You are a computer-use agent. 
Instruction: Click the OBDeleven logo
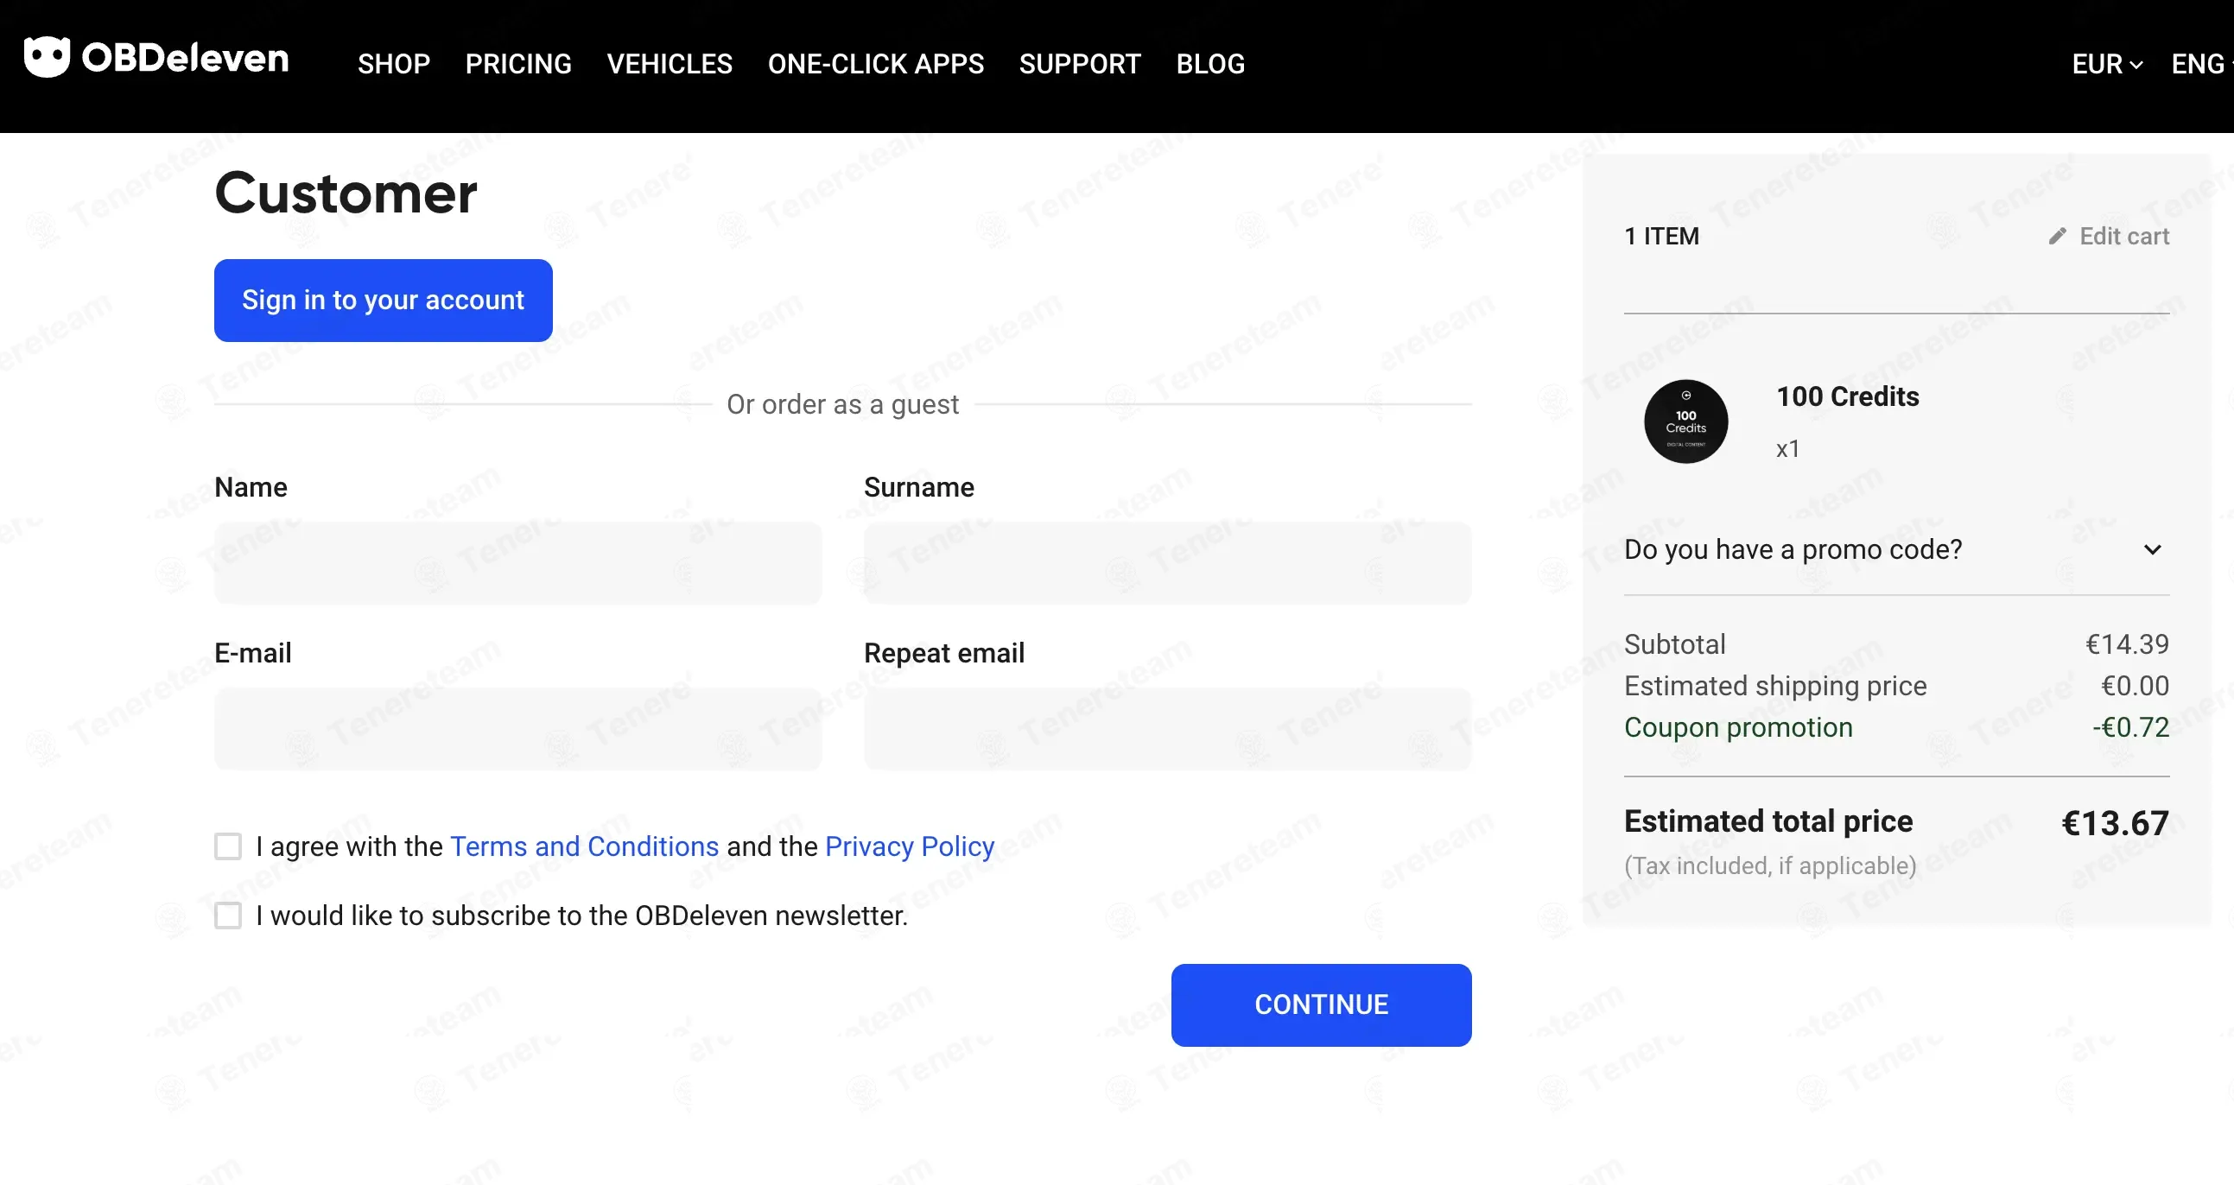[156, 58]
